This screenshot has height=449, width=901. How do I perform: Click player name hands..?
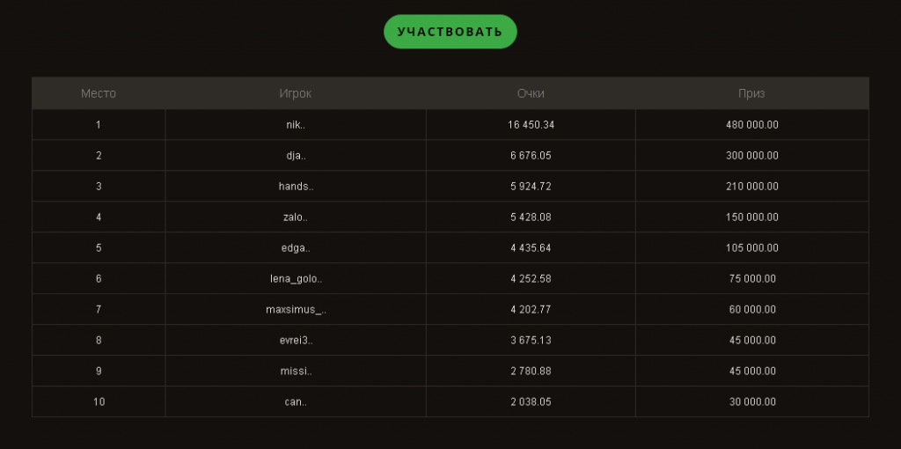pos(296,187)
